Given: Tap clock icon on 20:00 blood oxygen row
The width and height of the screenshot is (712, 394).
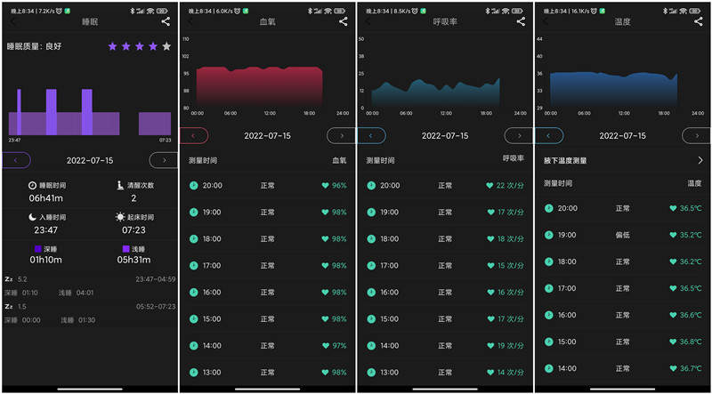Looking at the screenshot, I should click(194, 186).
